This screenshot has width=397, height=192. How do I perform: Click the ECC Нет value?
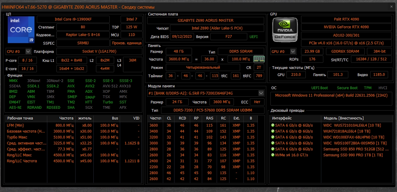coord(257,102)
